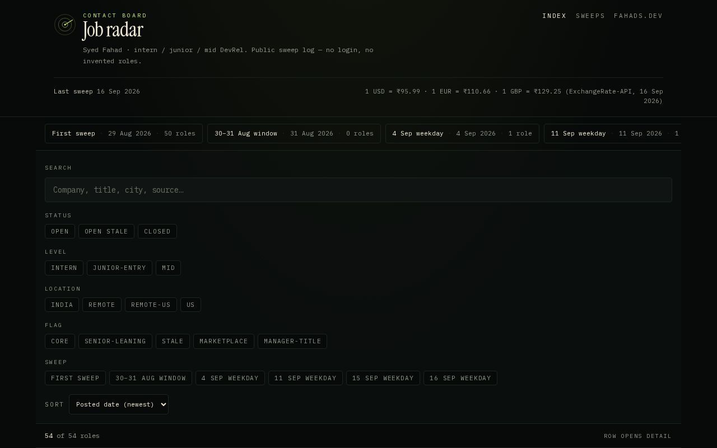Filter by 4 SEP WEEKDAY chip
The width and height of the screenshot is (717, 448).
230,378
